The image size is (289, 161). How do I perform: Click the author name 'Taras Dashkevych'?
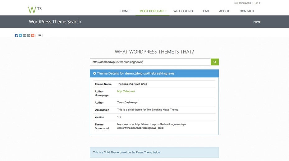point(128,102)
